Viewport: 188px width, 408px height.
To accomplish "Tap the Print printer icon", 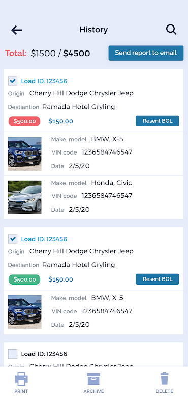I will 21,378.
